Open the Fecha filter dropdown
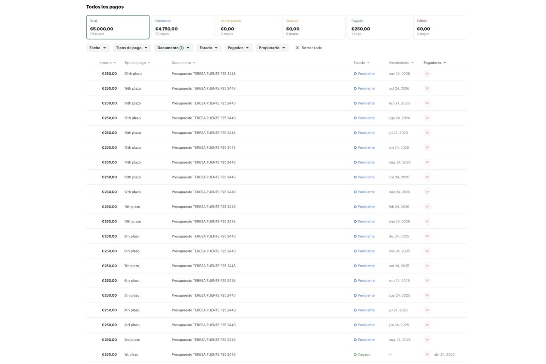 (98, 48)
